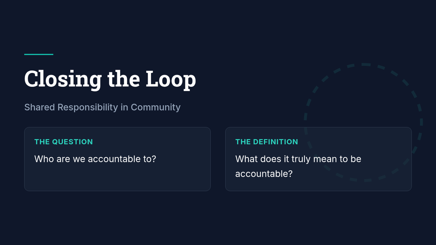Click the word "Closing" in the title
This screenshot has width=436, height=245.
click(63, 79)
